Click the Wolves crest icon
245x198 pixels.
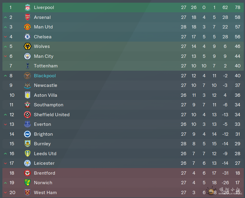pos(28,46)
